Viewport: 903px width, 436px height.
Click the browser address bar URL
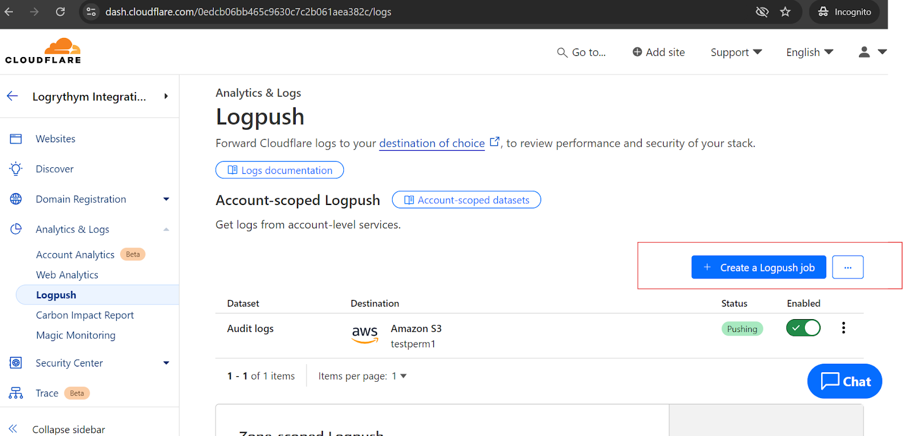248,12
